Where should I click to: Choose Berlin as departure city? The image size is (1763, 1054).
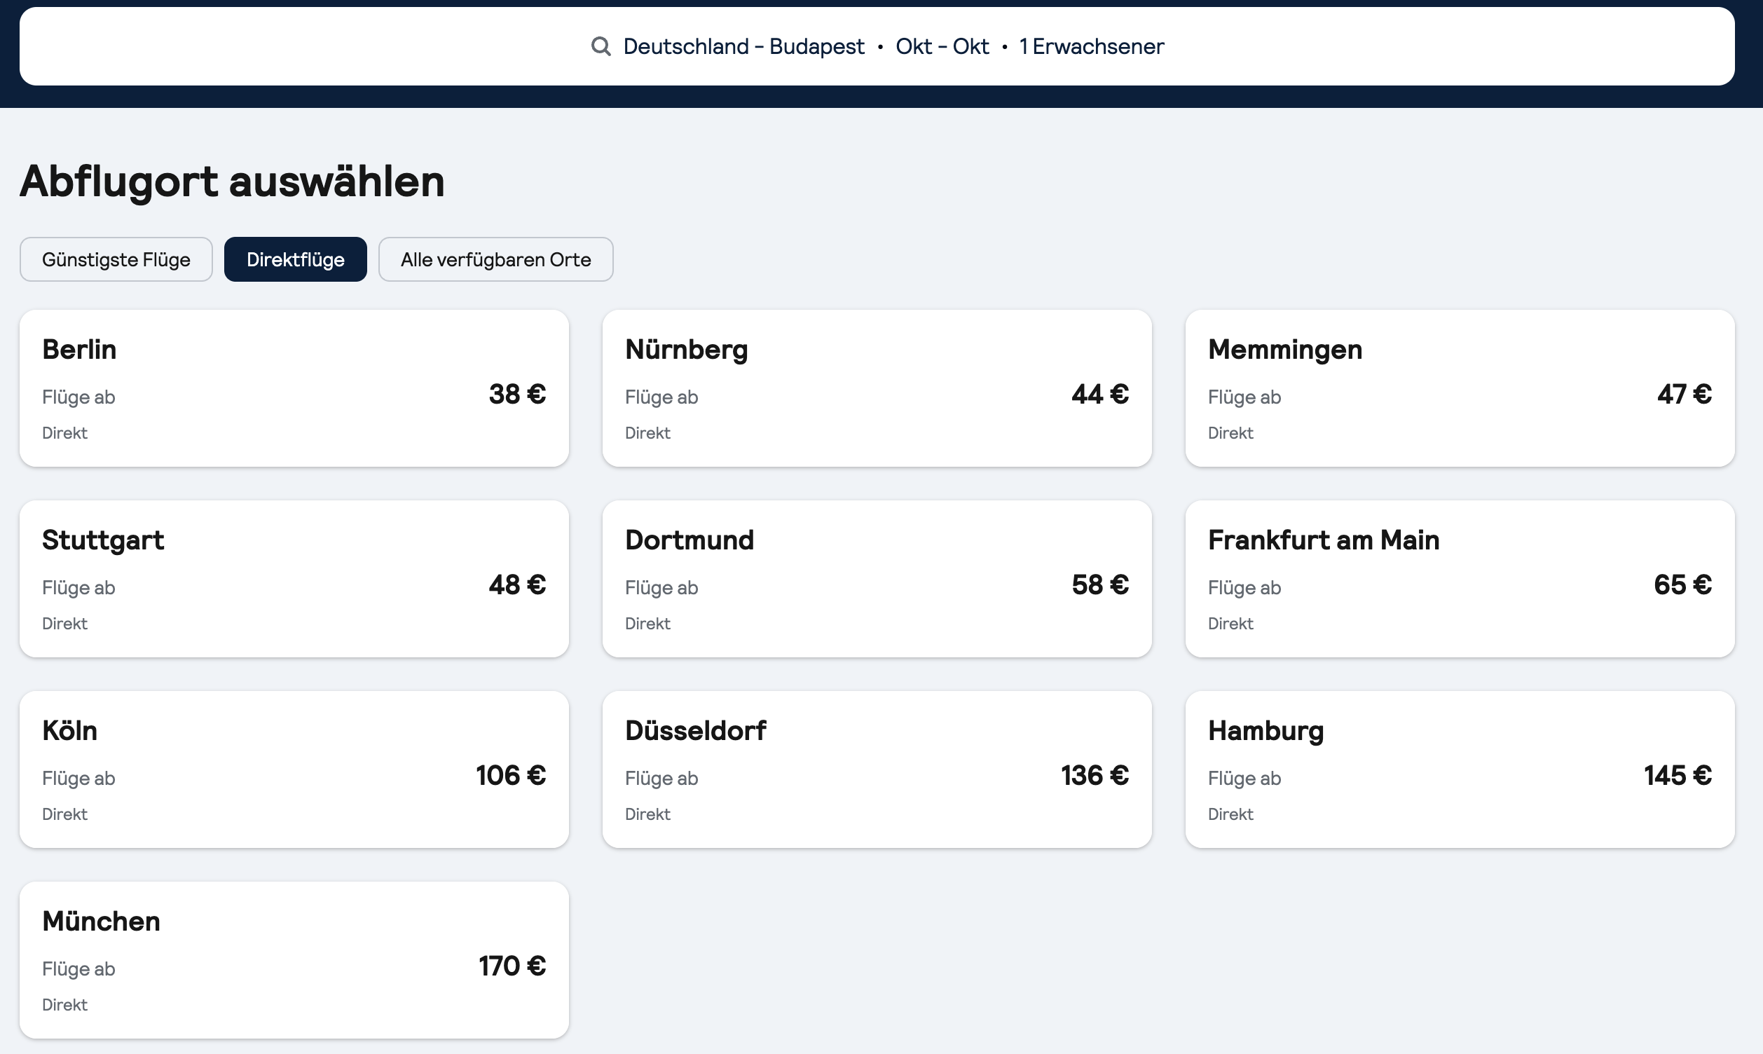click(x=294, y=388)
